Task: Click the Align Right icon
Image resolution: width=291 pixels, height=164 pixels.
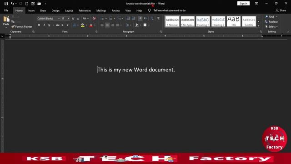Action: click(112, 25)
